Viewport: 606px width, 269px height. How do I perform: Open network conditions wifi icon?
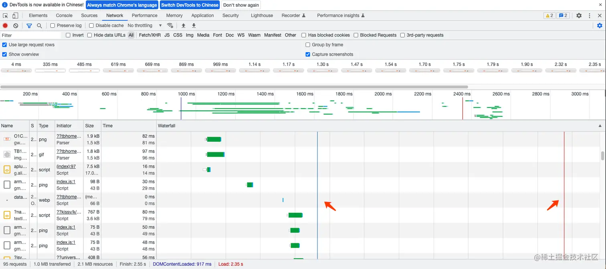click(170, 26)
